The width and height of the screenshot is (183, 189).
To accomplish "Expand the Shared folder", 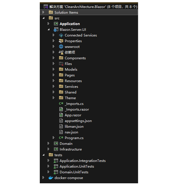I will click(x=54, y=92).
